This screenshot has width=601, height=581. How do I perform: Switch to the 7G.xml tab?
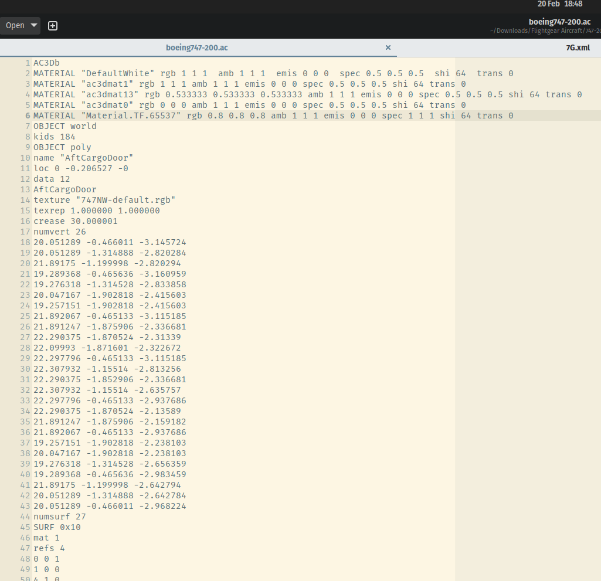tap(578, 47)
